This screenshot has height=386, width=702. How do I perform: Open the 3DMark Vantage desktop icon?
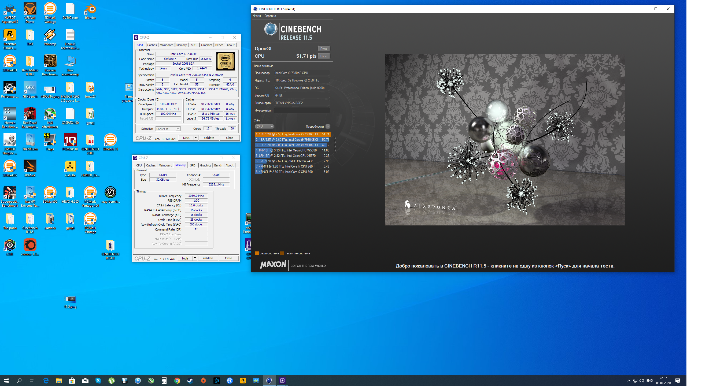click(50, 13)
